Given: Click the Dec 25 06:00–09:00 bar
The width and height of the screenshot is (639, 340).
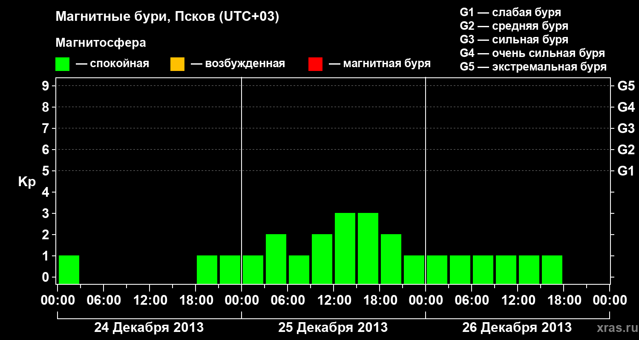Looking at the screenshot, I should [299, 269].
